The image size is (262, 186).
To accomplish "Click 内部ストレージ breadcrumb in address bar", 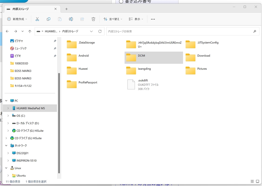I will [x=70, y=31].
